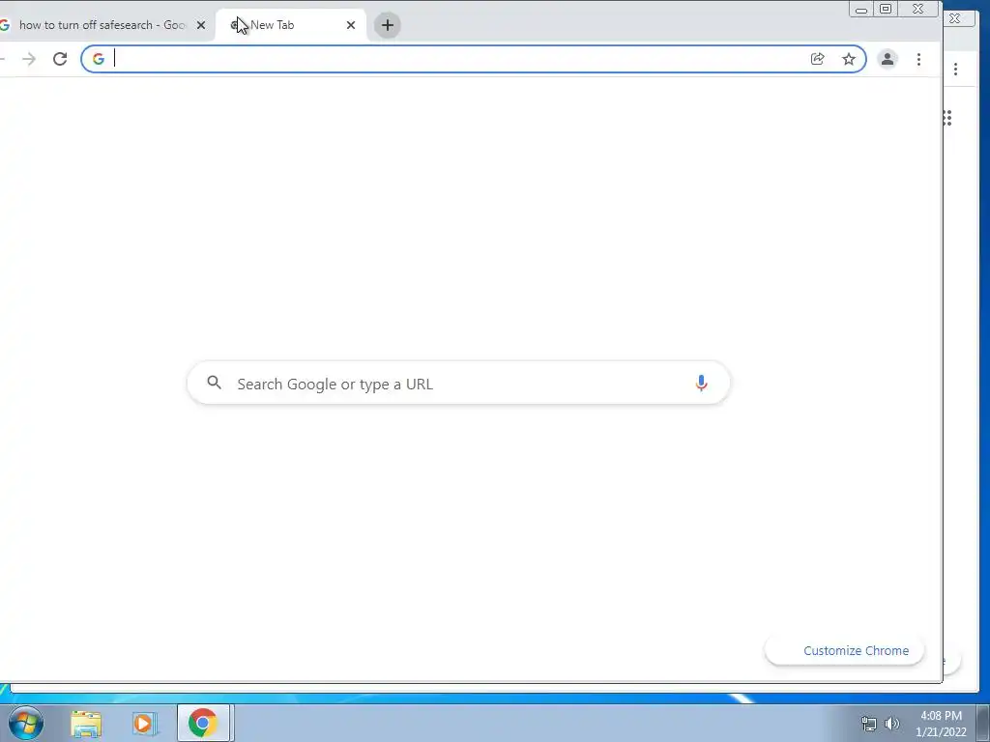Click the Google icon in address bar
The image size is (990, 742).
pyautogui.click(x=99, y=59)
